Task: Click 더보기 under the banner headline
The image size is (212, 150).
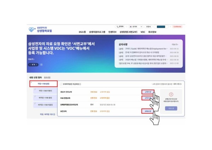Action: [x=31, y=59]
